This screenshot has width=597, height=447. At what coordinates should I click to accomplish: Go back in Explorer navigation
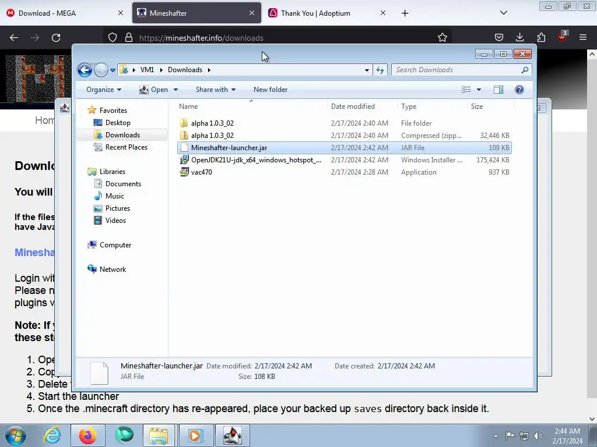(x=85, y=70)
